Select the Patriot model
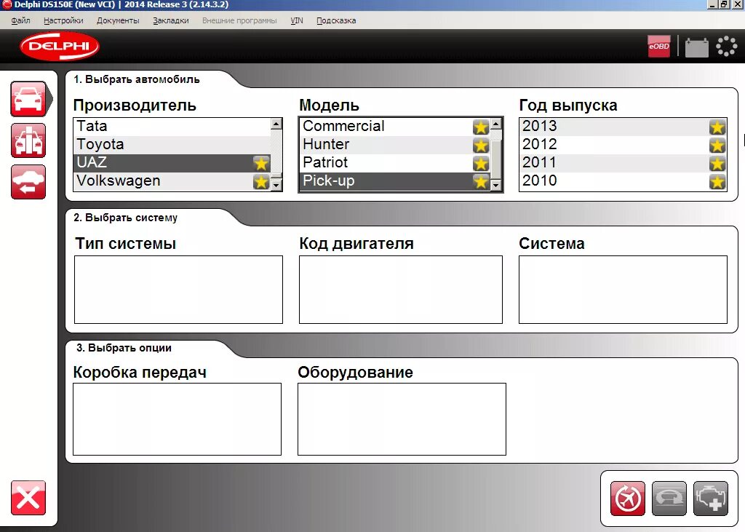 394,162
